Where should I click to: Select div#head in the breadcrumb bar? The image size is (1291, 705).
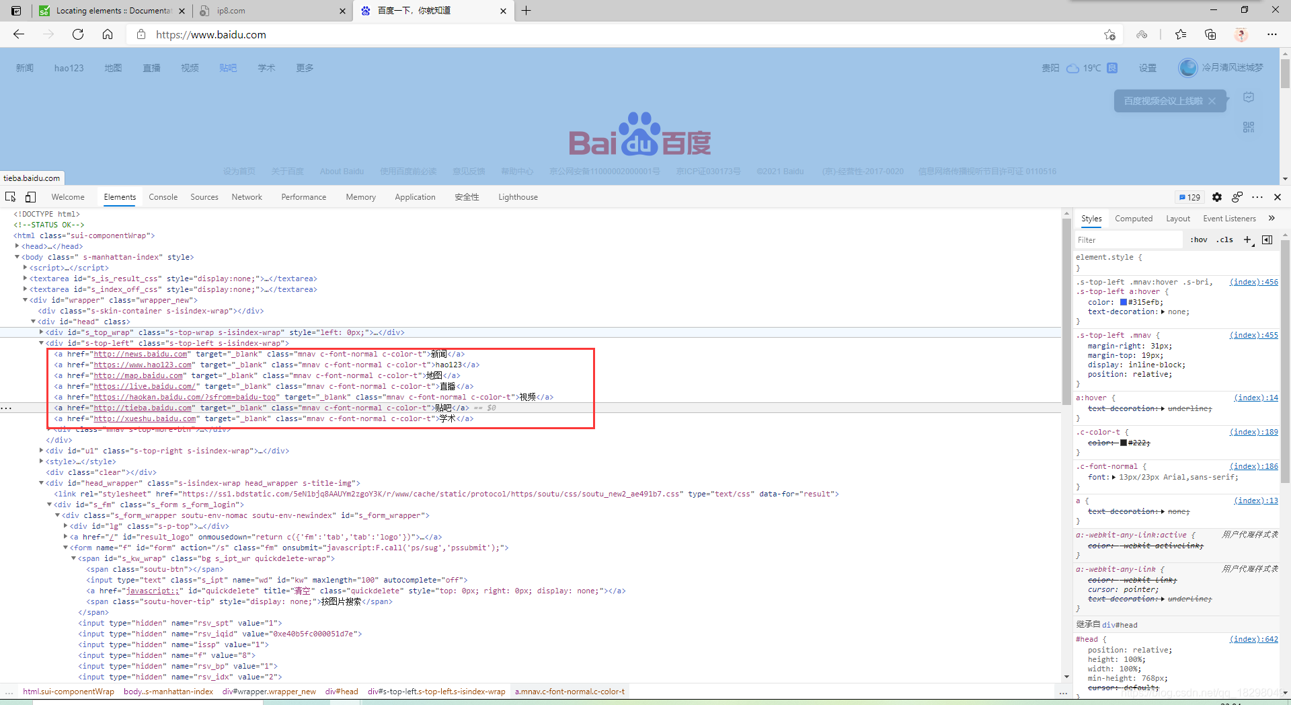pos(342,692)
